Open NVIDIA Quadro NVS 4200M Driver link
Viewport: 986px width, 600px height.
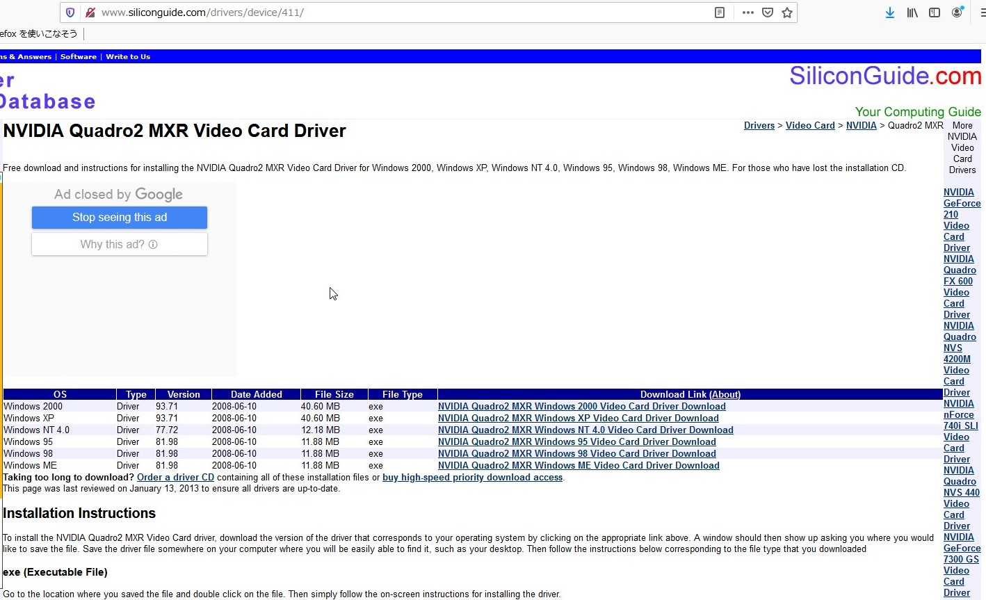(x=960, y=359)
